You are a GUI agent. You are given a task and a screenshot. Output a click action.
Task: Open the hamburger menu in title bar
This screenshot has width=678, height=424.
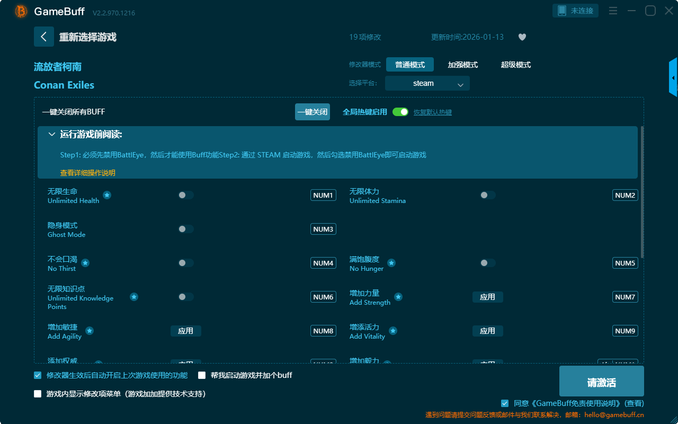(x=613, y=11)
